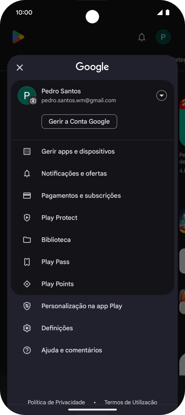Open Ajuda e comentários help icon

click(x=27, y=350)
